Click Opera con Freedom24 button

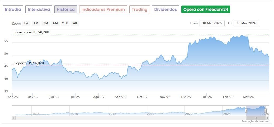tap(206, 10)
